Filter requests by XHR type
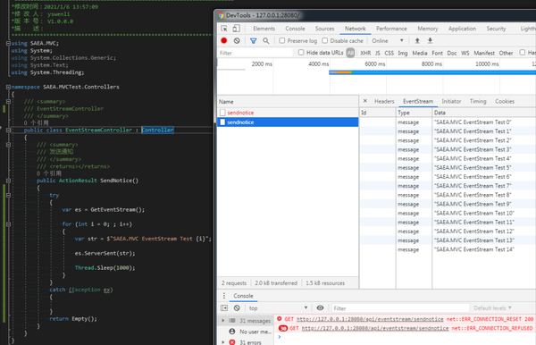Image resolution: width=536 pixels, height=345 pixels. [x=365, y=53]
